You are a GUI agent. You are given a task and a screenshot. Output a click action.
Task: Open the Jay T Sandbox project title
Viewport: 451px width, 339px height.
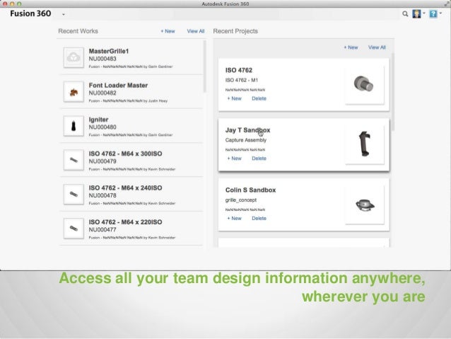(x=247, y=130)
